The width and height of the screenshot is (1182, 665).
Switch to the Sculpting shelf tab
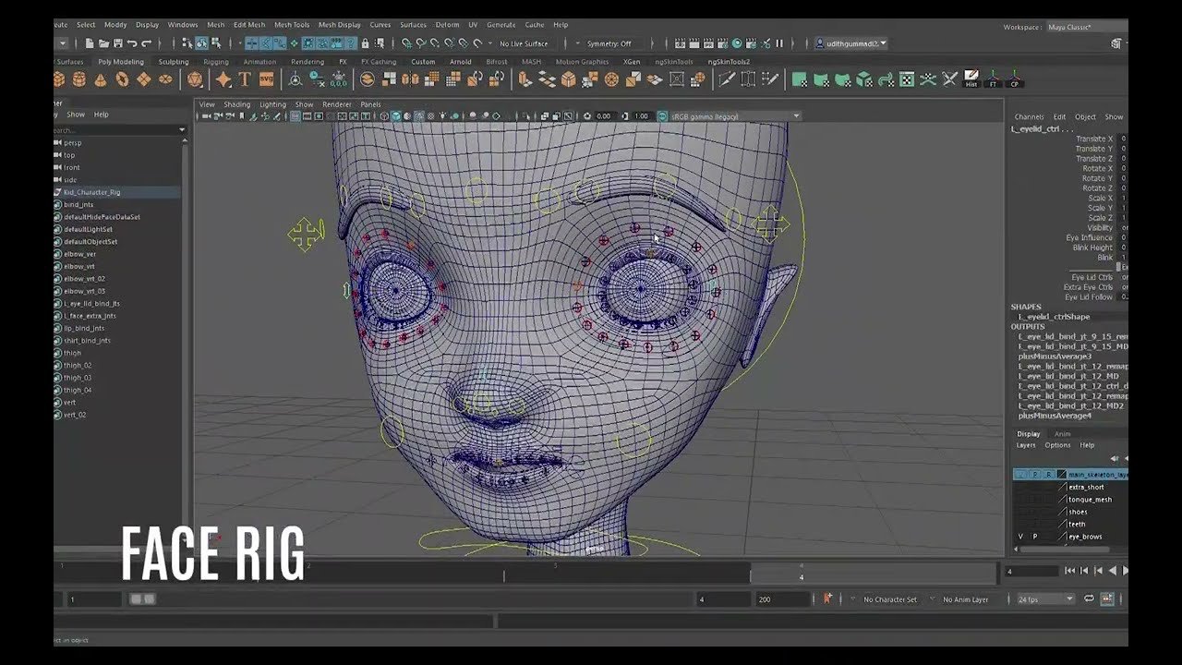click(174, 61)
